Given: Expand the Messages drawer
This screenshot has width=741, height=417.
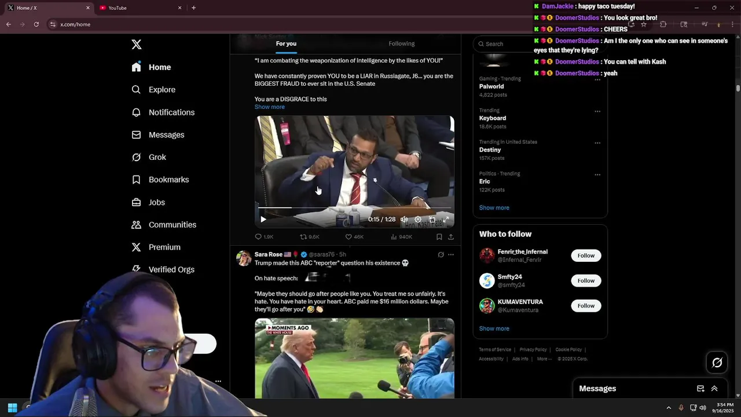Looking at the screenshot, I should [714, 389].
